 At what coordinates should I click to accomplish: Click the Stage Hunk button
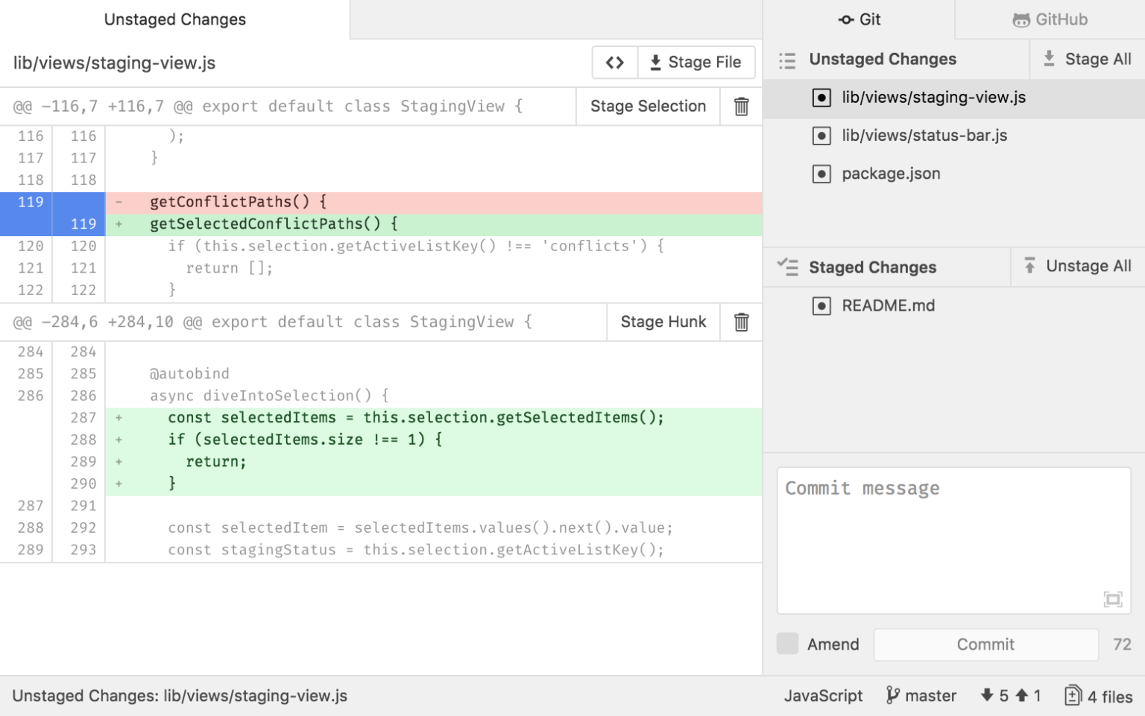click(663, 322)
